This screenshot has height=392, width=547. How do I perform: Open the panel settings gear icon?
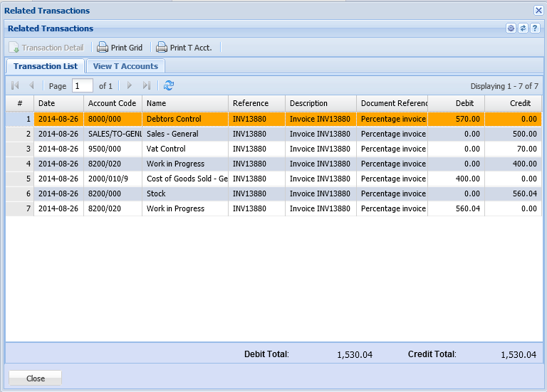click(x=511, y=28)
